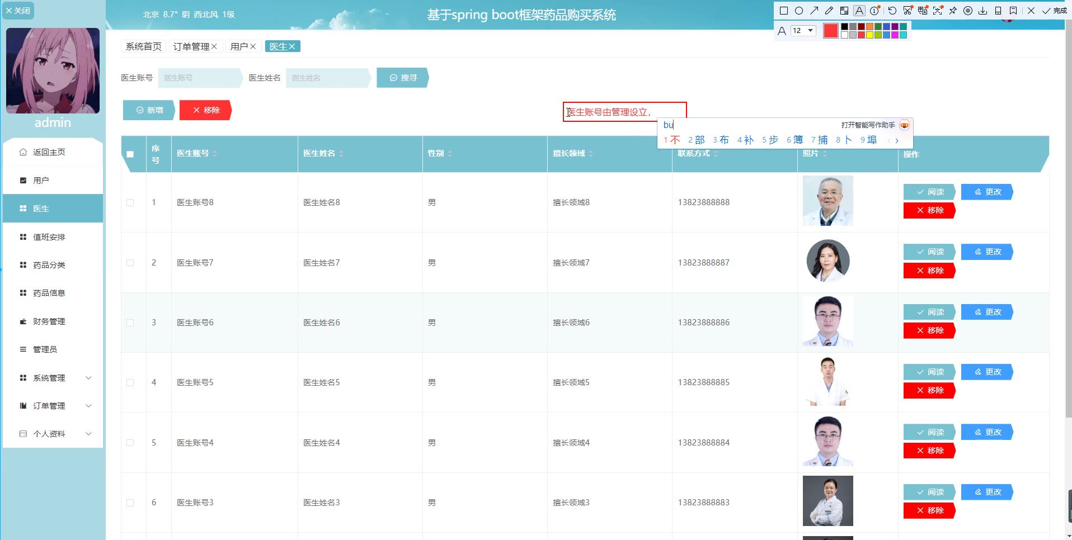
Task: Show next page of IME candidates
Action: pos(897,140)
